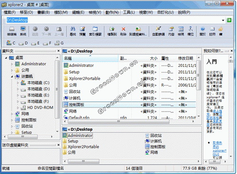Image resolution: width=237 pixels, height=174 pixels.
Task: Open the address bar dropdown arrow
Action: (223, 20)
